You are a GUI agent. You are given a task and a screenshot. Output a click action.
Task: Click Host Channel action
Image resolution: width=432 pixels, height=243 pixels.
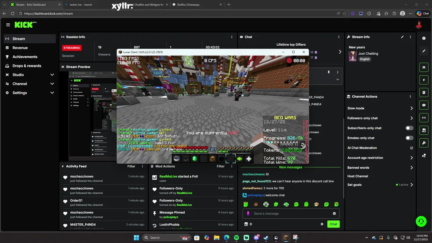click(x=358, y=176)
